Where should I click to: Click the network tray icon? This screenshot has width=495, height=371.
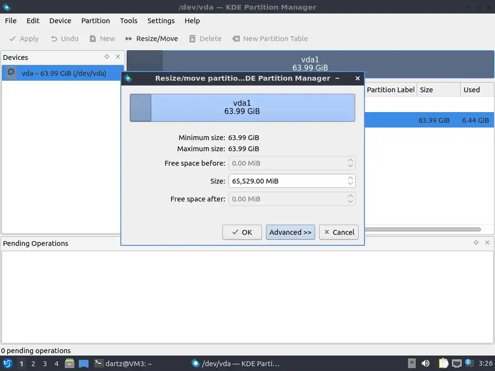[x=456, y=363]
